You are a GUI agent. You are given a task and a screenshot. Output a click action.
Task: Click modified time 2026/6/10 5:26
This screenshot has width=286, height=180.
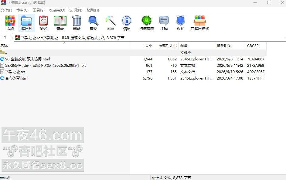(x=230, y=72)
